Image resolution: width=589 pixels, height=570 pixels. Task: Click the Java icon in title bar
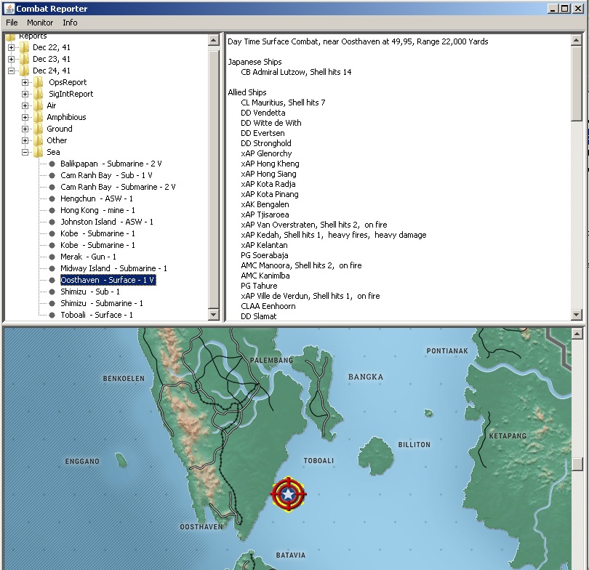point(9,8)
